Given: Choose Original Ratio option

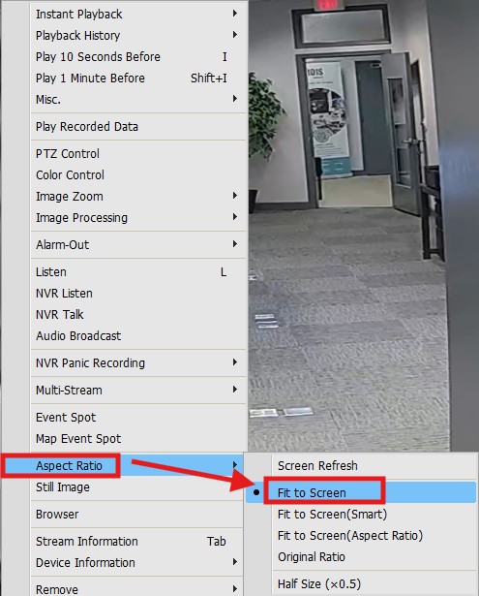Looking at the screenshot, I should pos(361,556).
